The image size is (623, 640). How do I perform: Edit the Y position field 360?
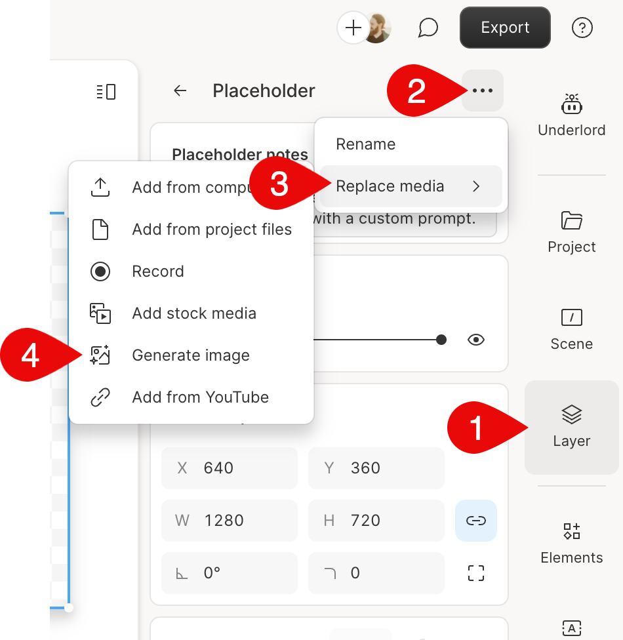click(x=376, y=468)
